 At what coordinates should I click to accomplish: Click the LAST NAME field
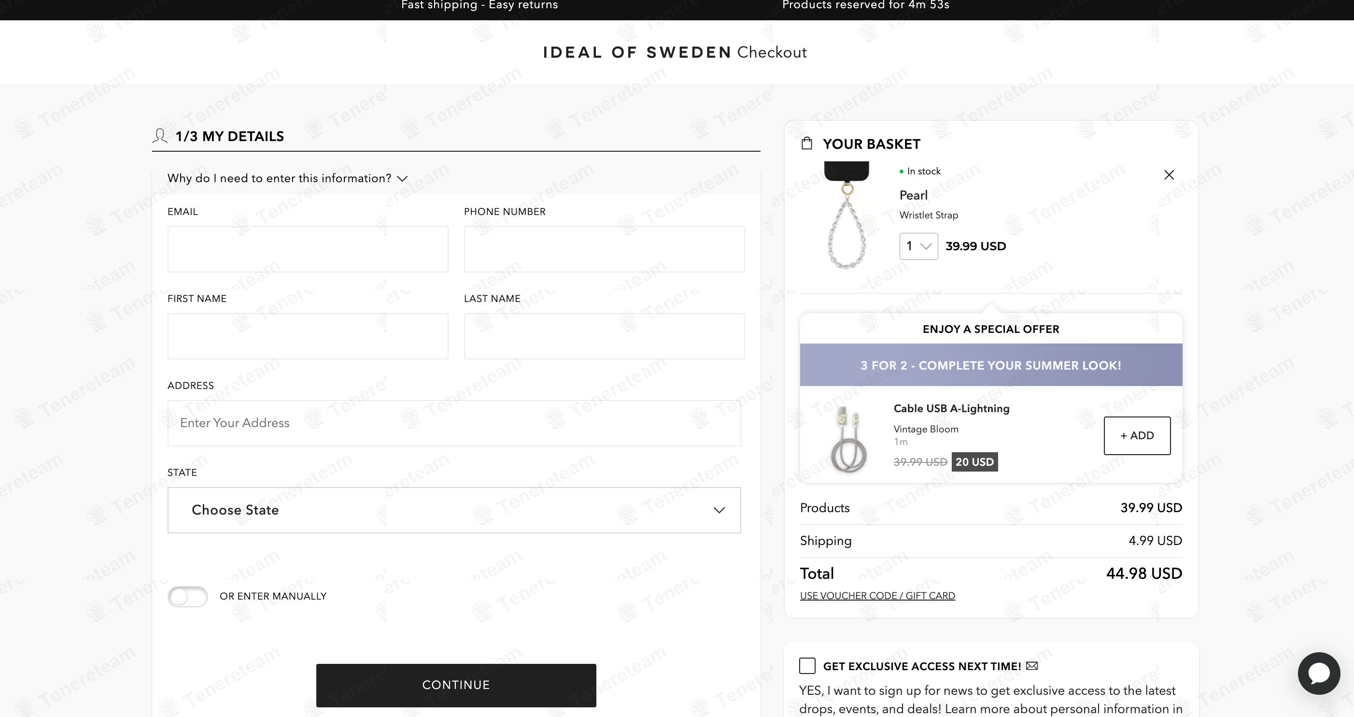click(x=604, y=336)
